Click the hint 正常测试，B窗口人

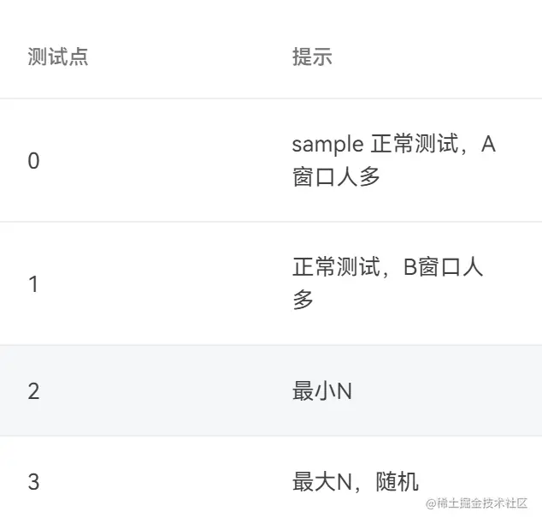click(387, 268)
